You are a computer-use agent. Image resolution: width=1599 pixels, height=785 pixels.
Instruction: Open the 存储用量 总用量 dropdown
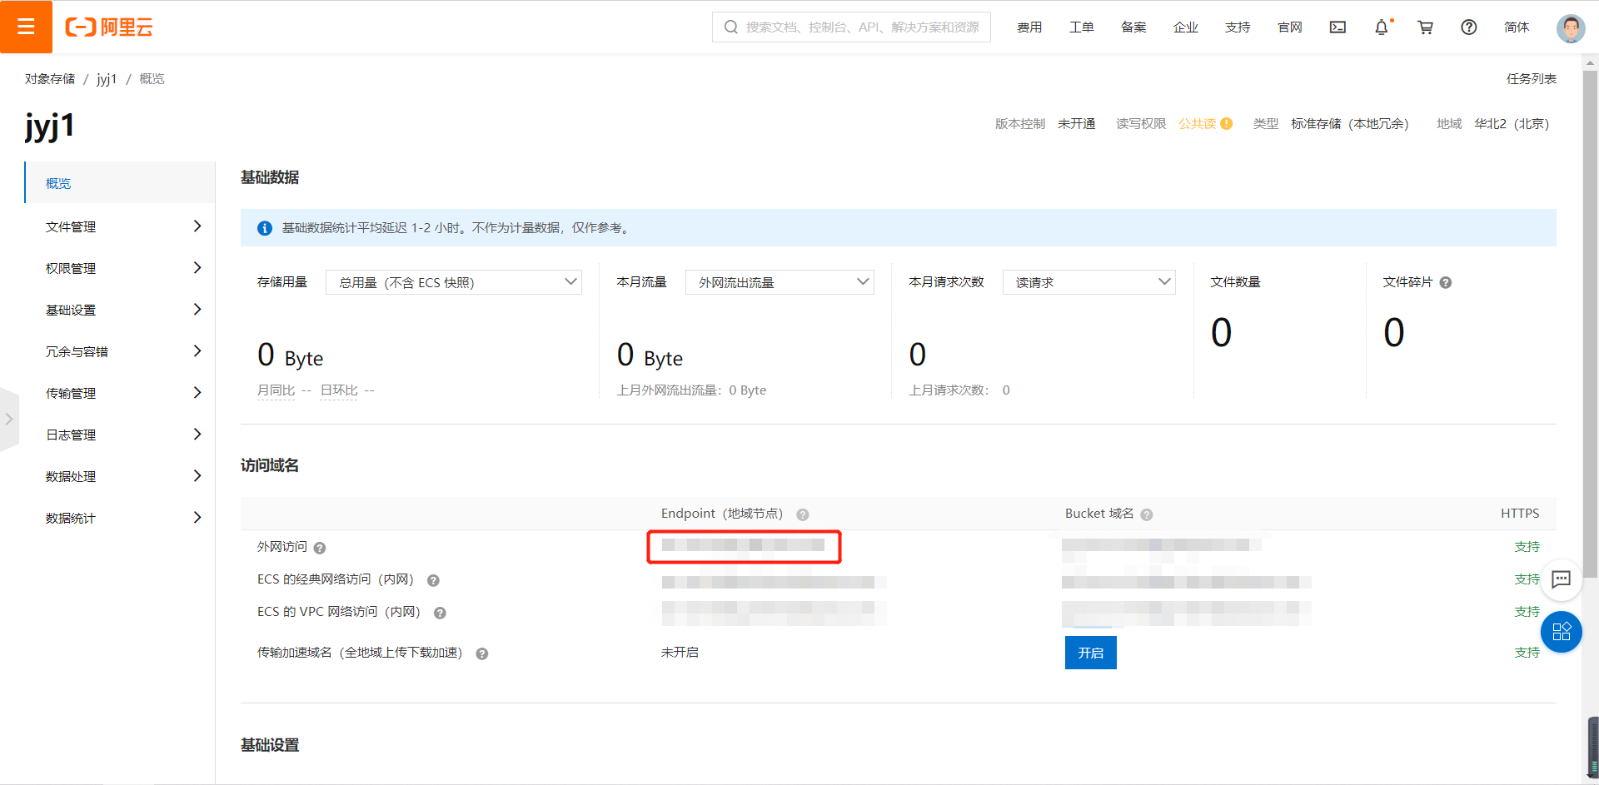pyautogui.click(x=454, y=282)
